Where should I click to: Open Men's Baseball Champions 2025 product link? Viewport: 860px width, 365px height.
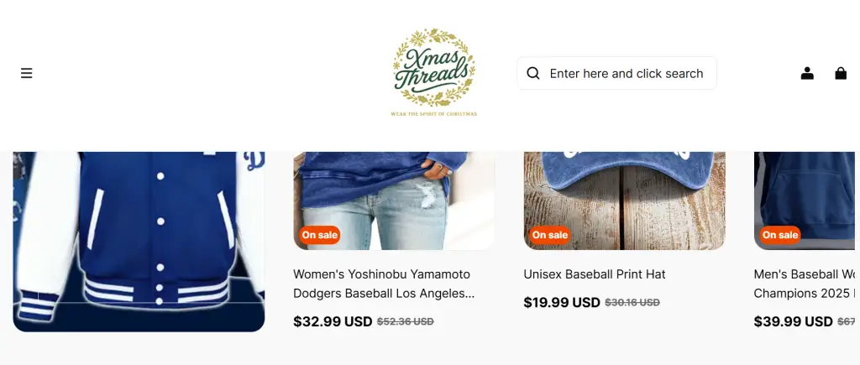[807, 284]
